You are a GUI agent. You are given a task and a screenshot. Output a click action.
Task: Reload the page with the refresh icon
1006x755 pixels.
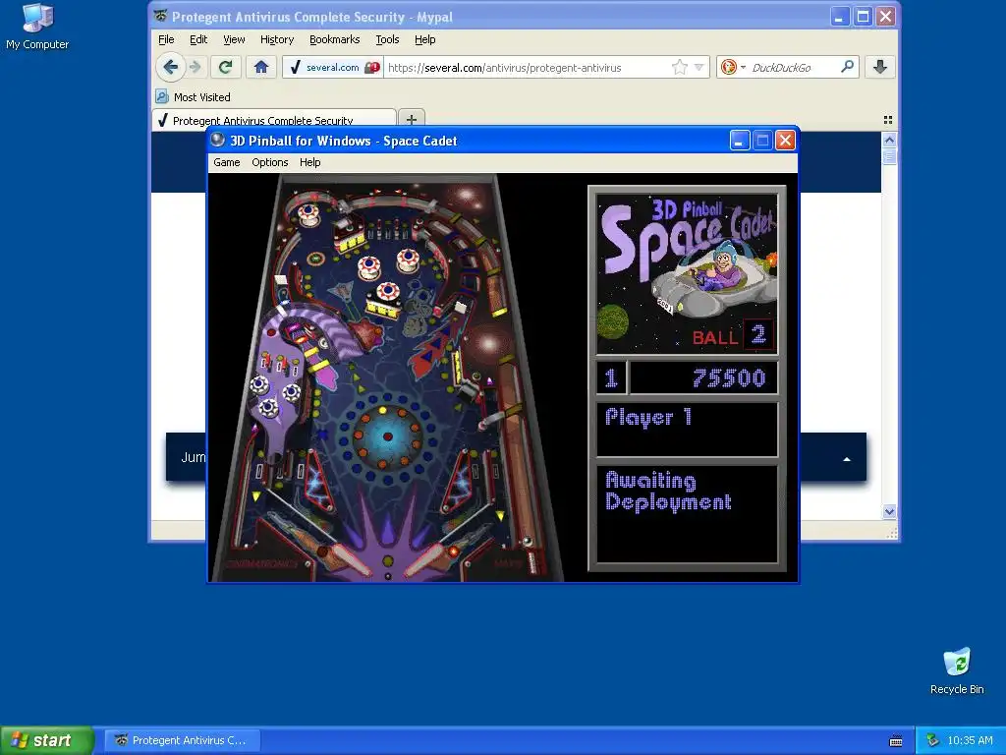tap(226, 67)
